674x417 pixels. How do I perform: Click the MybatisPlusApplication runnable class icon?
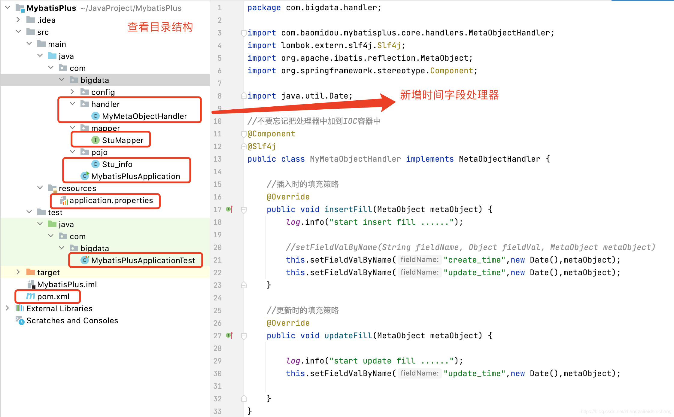(x=85, y=176)
